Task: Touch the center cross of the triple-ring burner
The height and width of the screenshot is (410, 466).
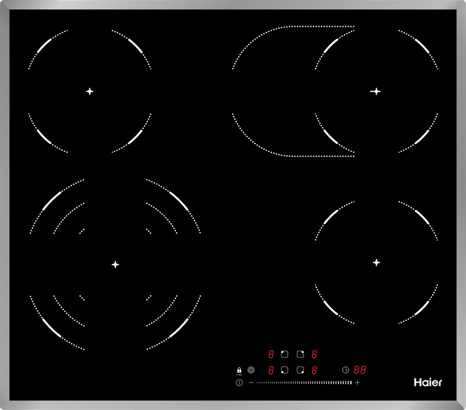Action: click(x=115, y=265)
